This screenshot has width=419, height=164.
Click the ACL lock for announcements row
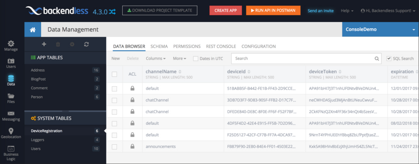[132, 146]
